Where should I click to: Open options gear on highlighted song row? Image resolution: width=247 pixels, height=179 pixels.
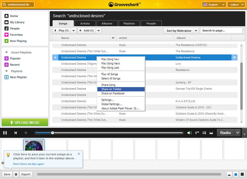(x=235, y=57)
